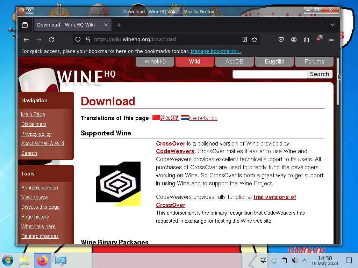Click the wiki search text field
The height and width of the screenshot is (268, 358).
(270, 74)
